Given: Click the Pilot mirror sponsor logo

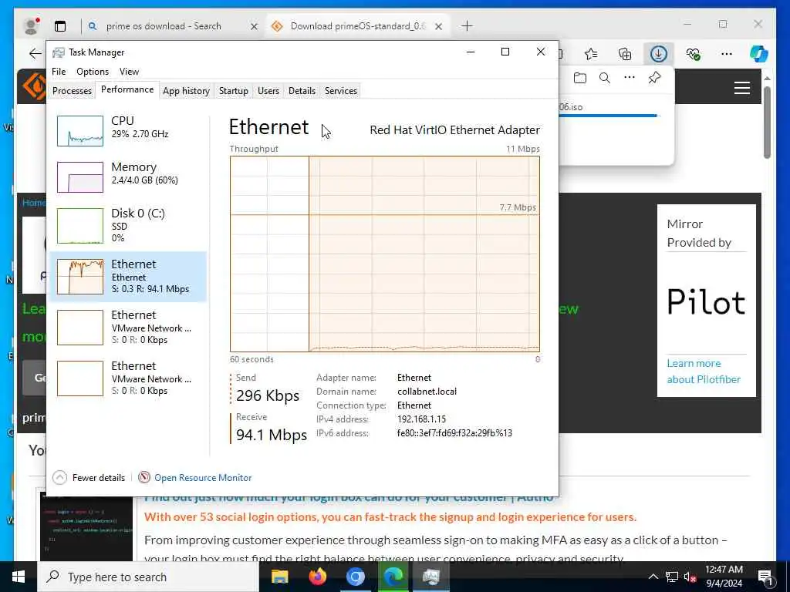Looking at the screenshot, I should [706, 301].
